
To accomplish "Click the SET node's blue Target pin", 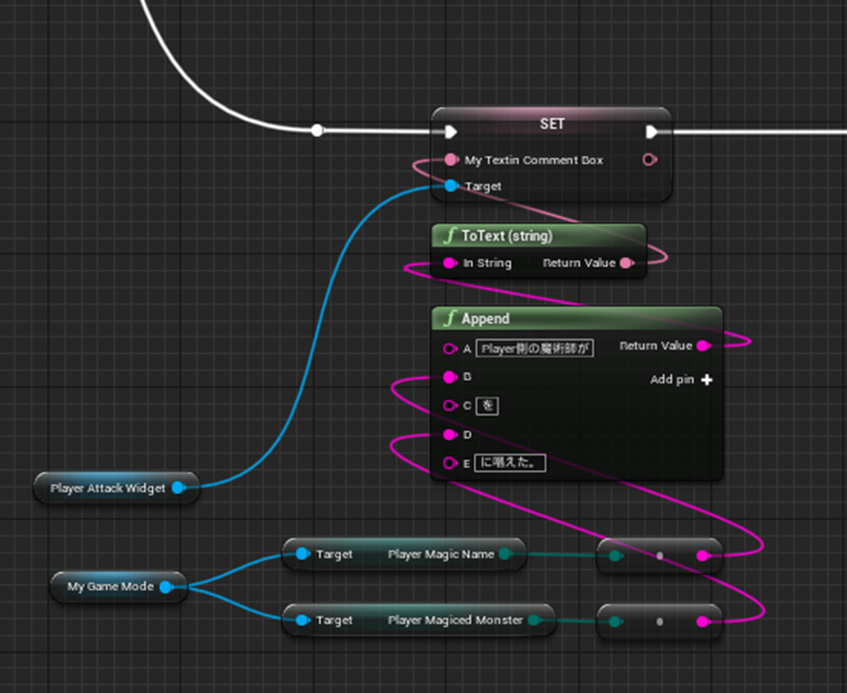I will (x=451, y=186).
